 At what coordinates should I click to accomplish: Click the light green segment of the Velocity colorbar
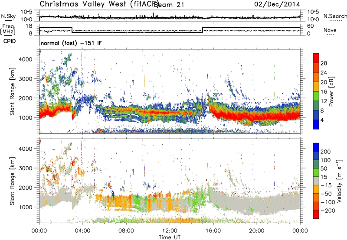click(316, 172)
